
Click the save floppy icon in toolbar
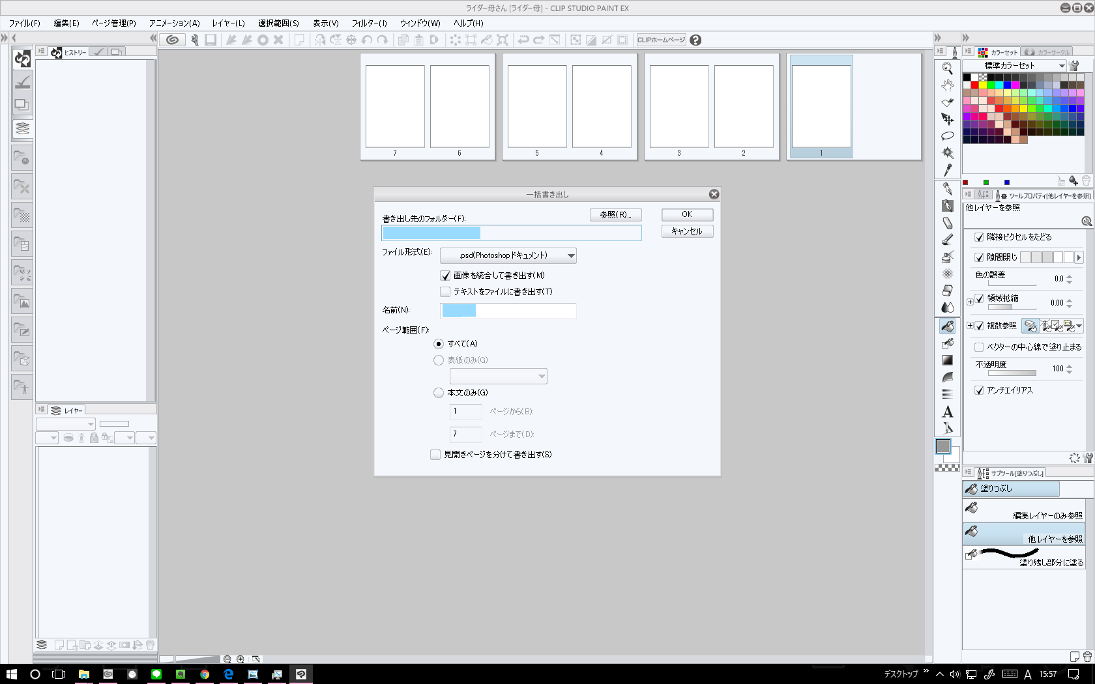click(x=210, y=40)
